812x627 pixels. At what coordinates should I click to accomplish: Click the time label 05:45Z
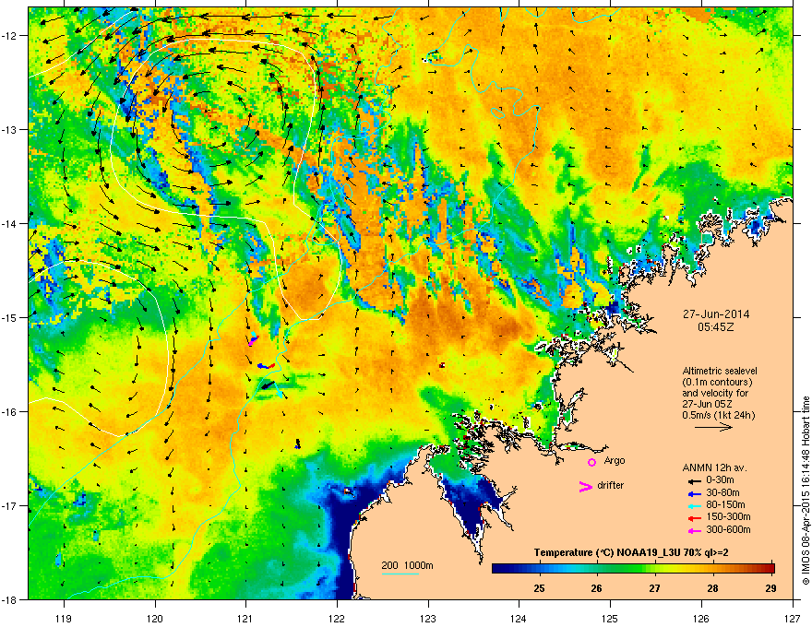tap(716, 327)
